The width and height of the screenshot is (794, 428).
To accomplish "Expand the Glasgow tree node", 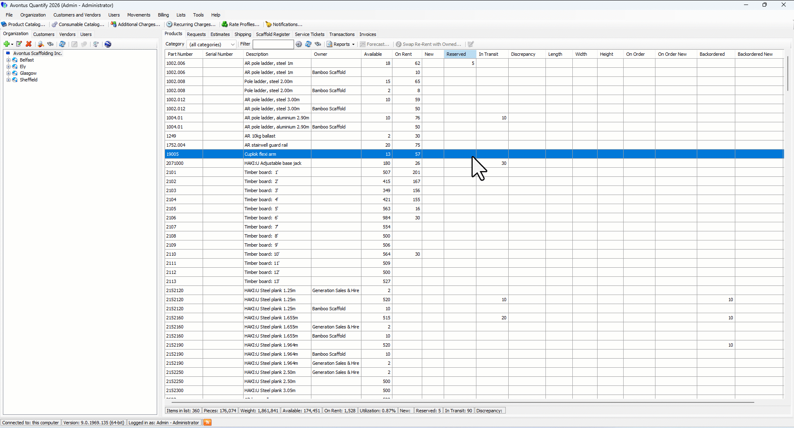I will 8,74.
